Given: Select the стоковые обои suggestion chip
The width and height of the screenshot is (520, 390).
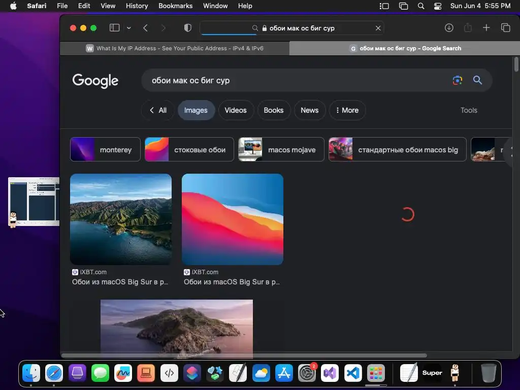Looking at the screenshot, I should coord(189,150).
